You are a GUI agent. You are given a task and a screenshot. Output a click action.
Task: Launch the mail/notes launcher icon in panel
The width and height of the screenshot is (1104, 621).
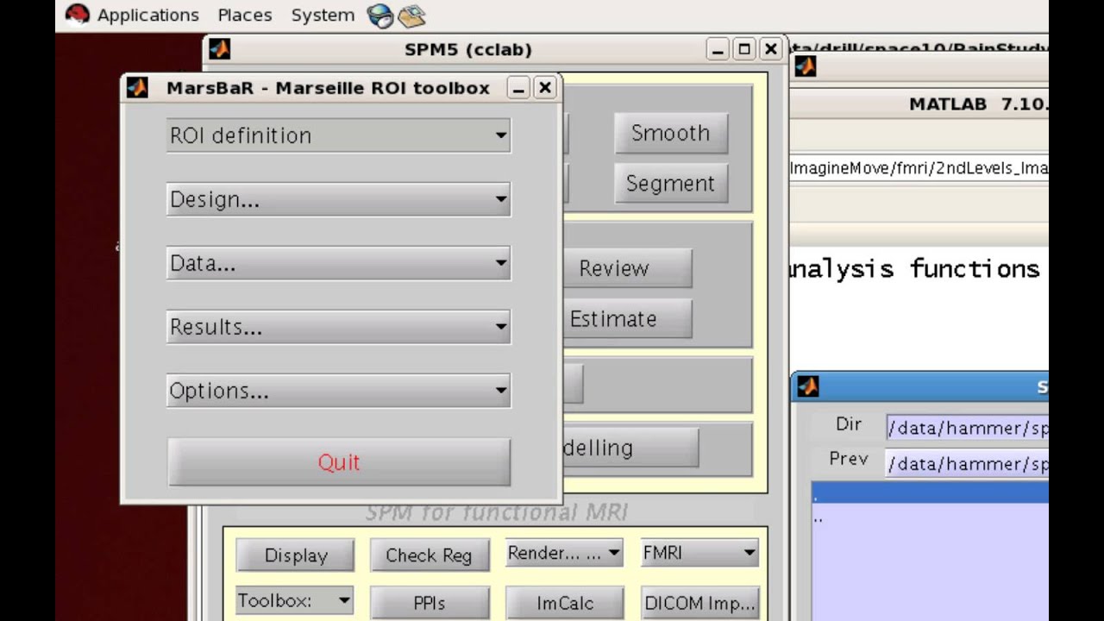[x=411, y=16]
